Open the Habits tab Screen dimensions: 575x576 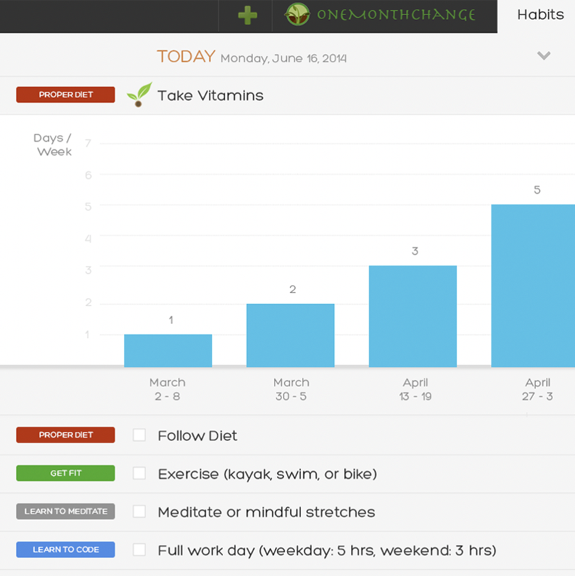pos(539,15)
